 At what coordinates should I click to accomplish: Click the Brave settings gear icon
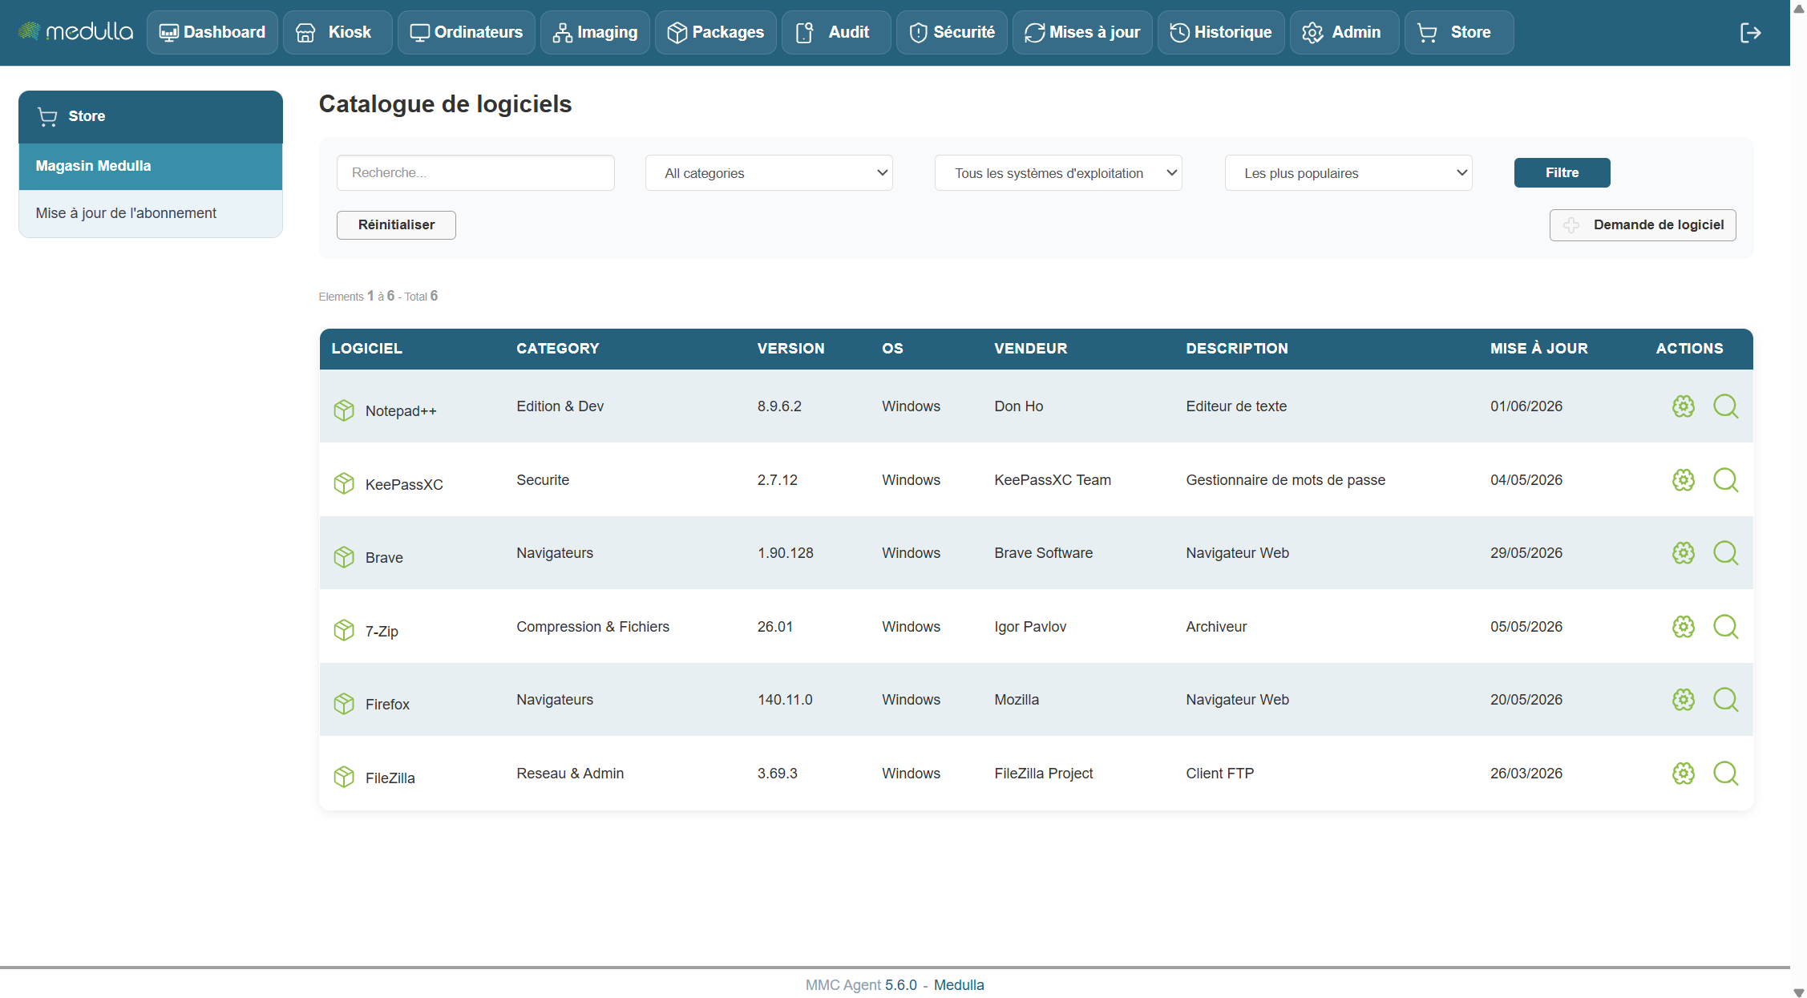tap(1684, 553)
